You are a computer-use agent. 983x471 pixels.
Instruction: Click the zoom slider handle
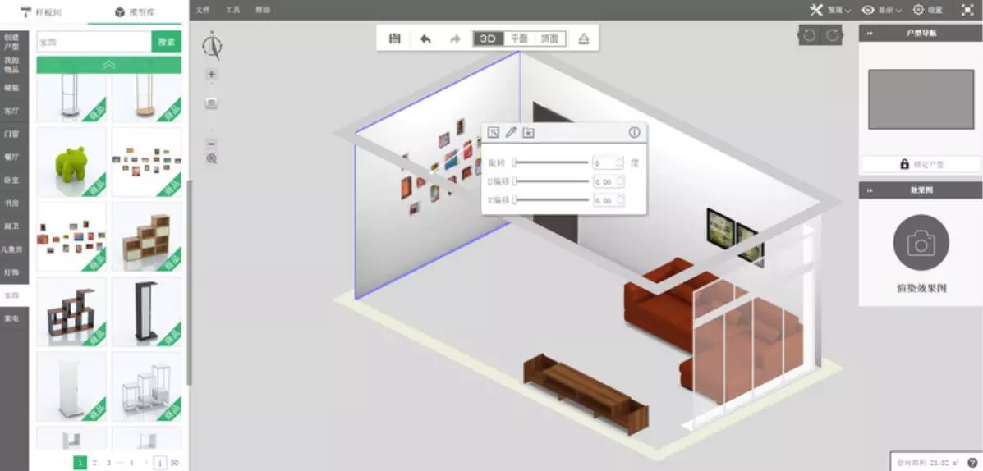point(211,103)
